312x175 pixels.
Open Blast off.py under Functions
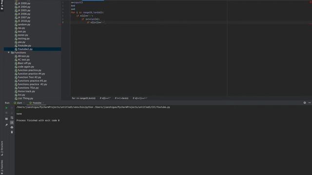[24, 63]
